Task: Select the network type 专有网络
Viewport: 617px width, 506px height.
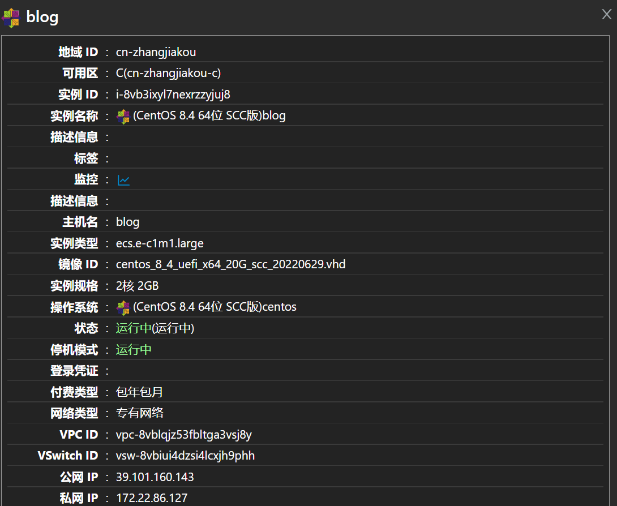Action: (139, 413)
